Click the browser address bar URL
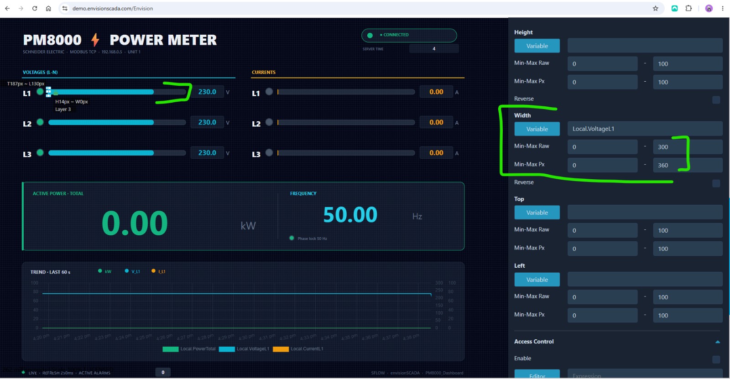Viewport: 730px width, 379px height. pos(113,8)
